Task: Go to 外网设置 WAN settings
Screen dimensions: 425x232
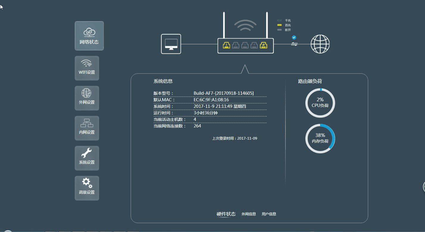Action: (x=87, y=98)
